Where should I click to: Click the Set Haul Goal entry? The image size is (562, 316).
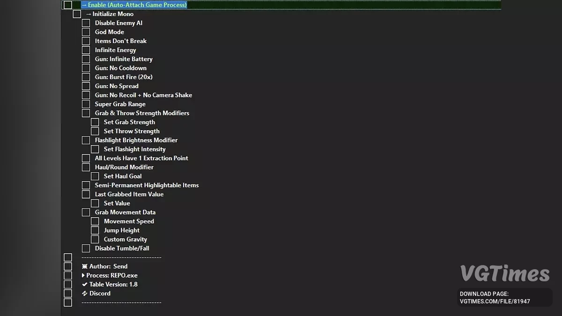(123, 176)
